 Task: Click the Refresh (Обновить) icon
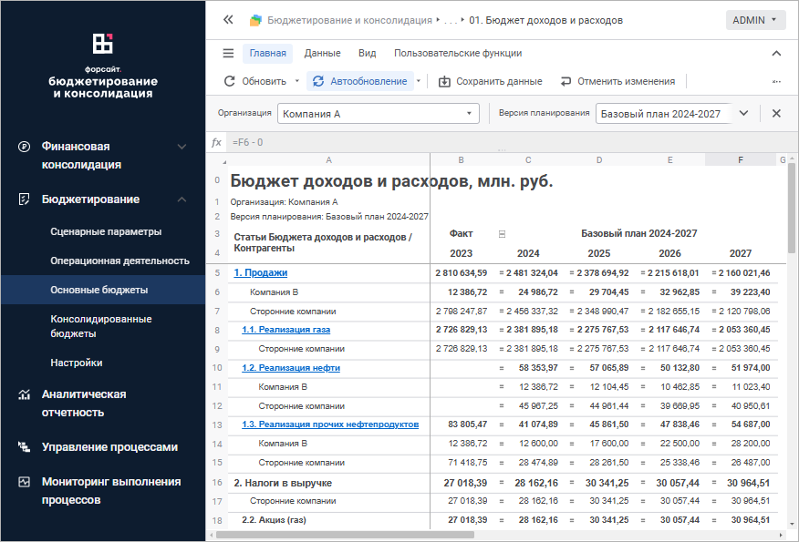(230, 81)
